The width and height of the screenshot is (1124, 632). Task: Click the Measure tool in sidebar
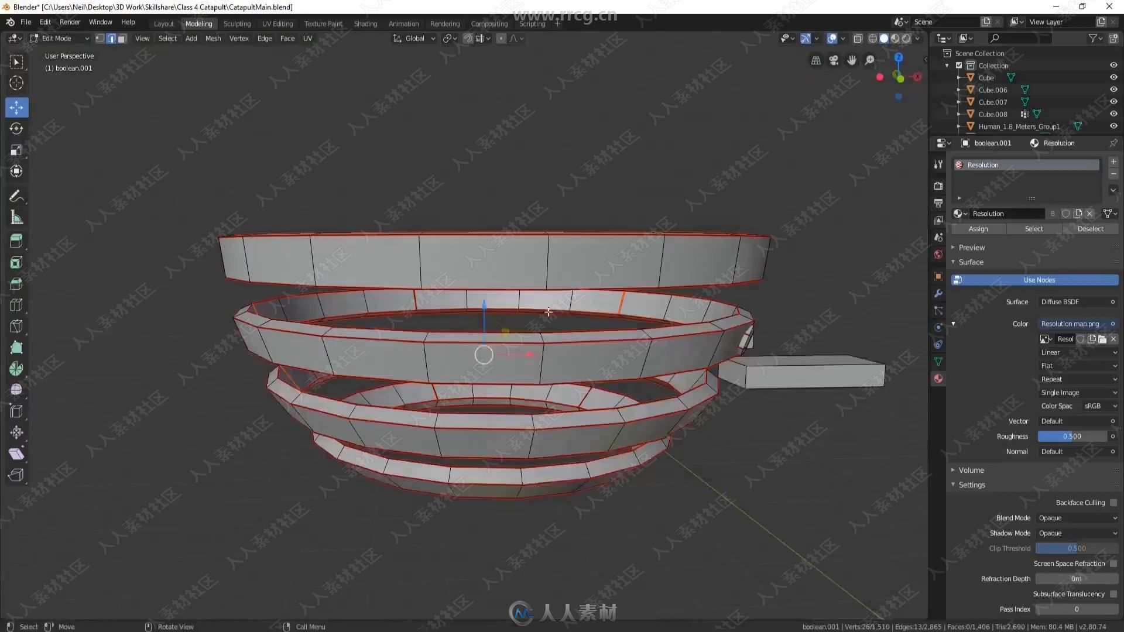pyautogui.click(x=16, y=218)
